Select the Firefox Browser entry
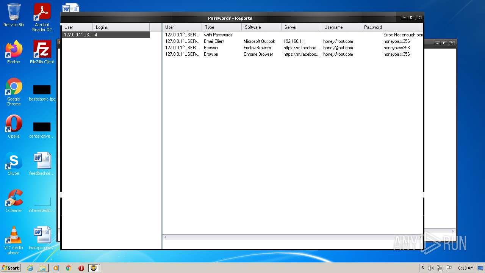This screenshot has width=485, height=273. 293,48
